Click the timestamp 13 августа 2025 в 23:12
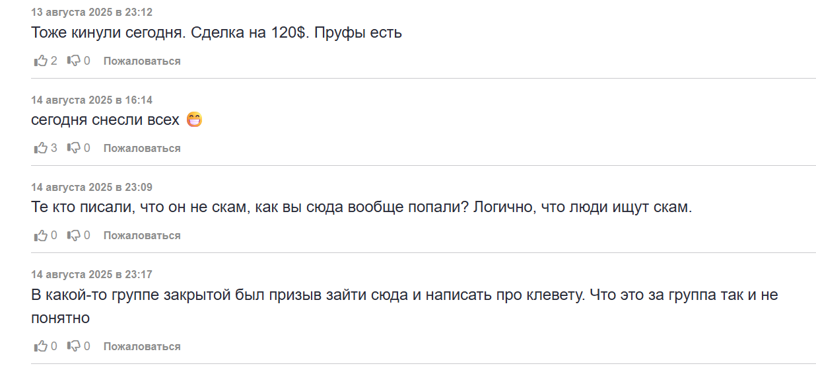 pyautogui.click(x=92, y=13)
